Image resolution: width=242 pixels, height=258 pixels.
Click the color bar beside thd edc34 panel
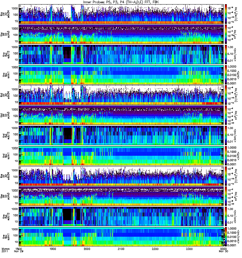click(226, 95)
